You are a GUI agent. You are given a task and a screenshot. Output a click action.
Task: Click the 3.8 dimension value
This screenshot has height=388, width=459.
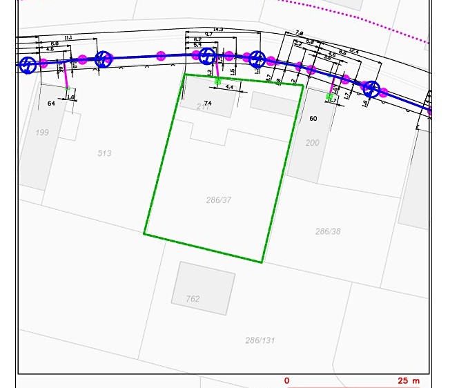tap(327, 57)
